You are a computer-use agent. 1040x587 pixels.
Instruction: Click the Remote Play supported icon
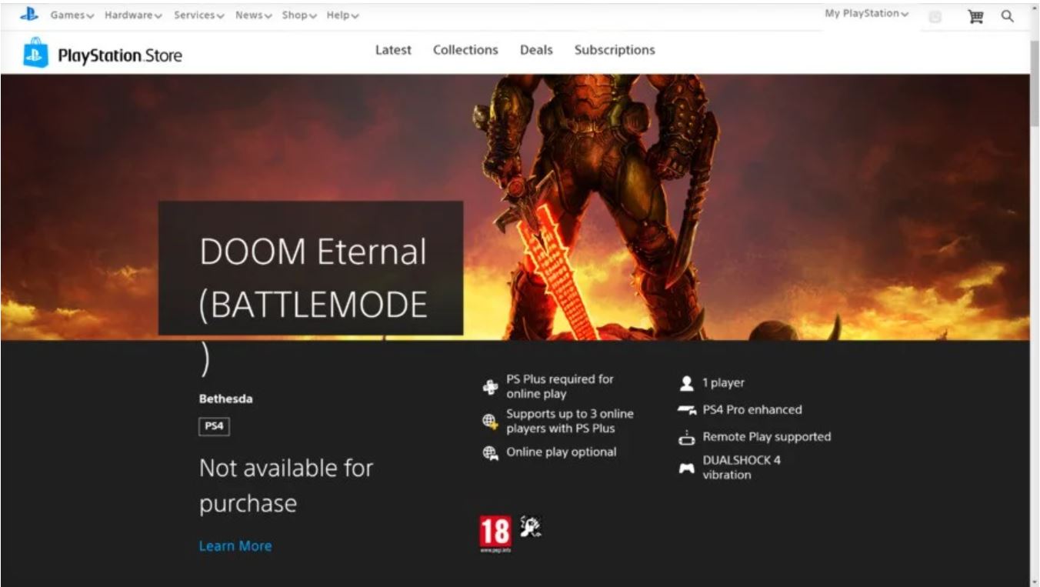[x=685, y=437]
